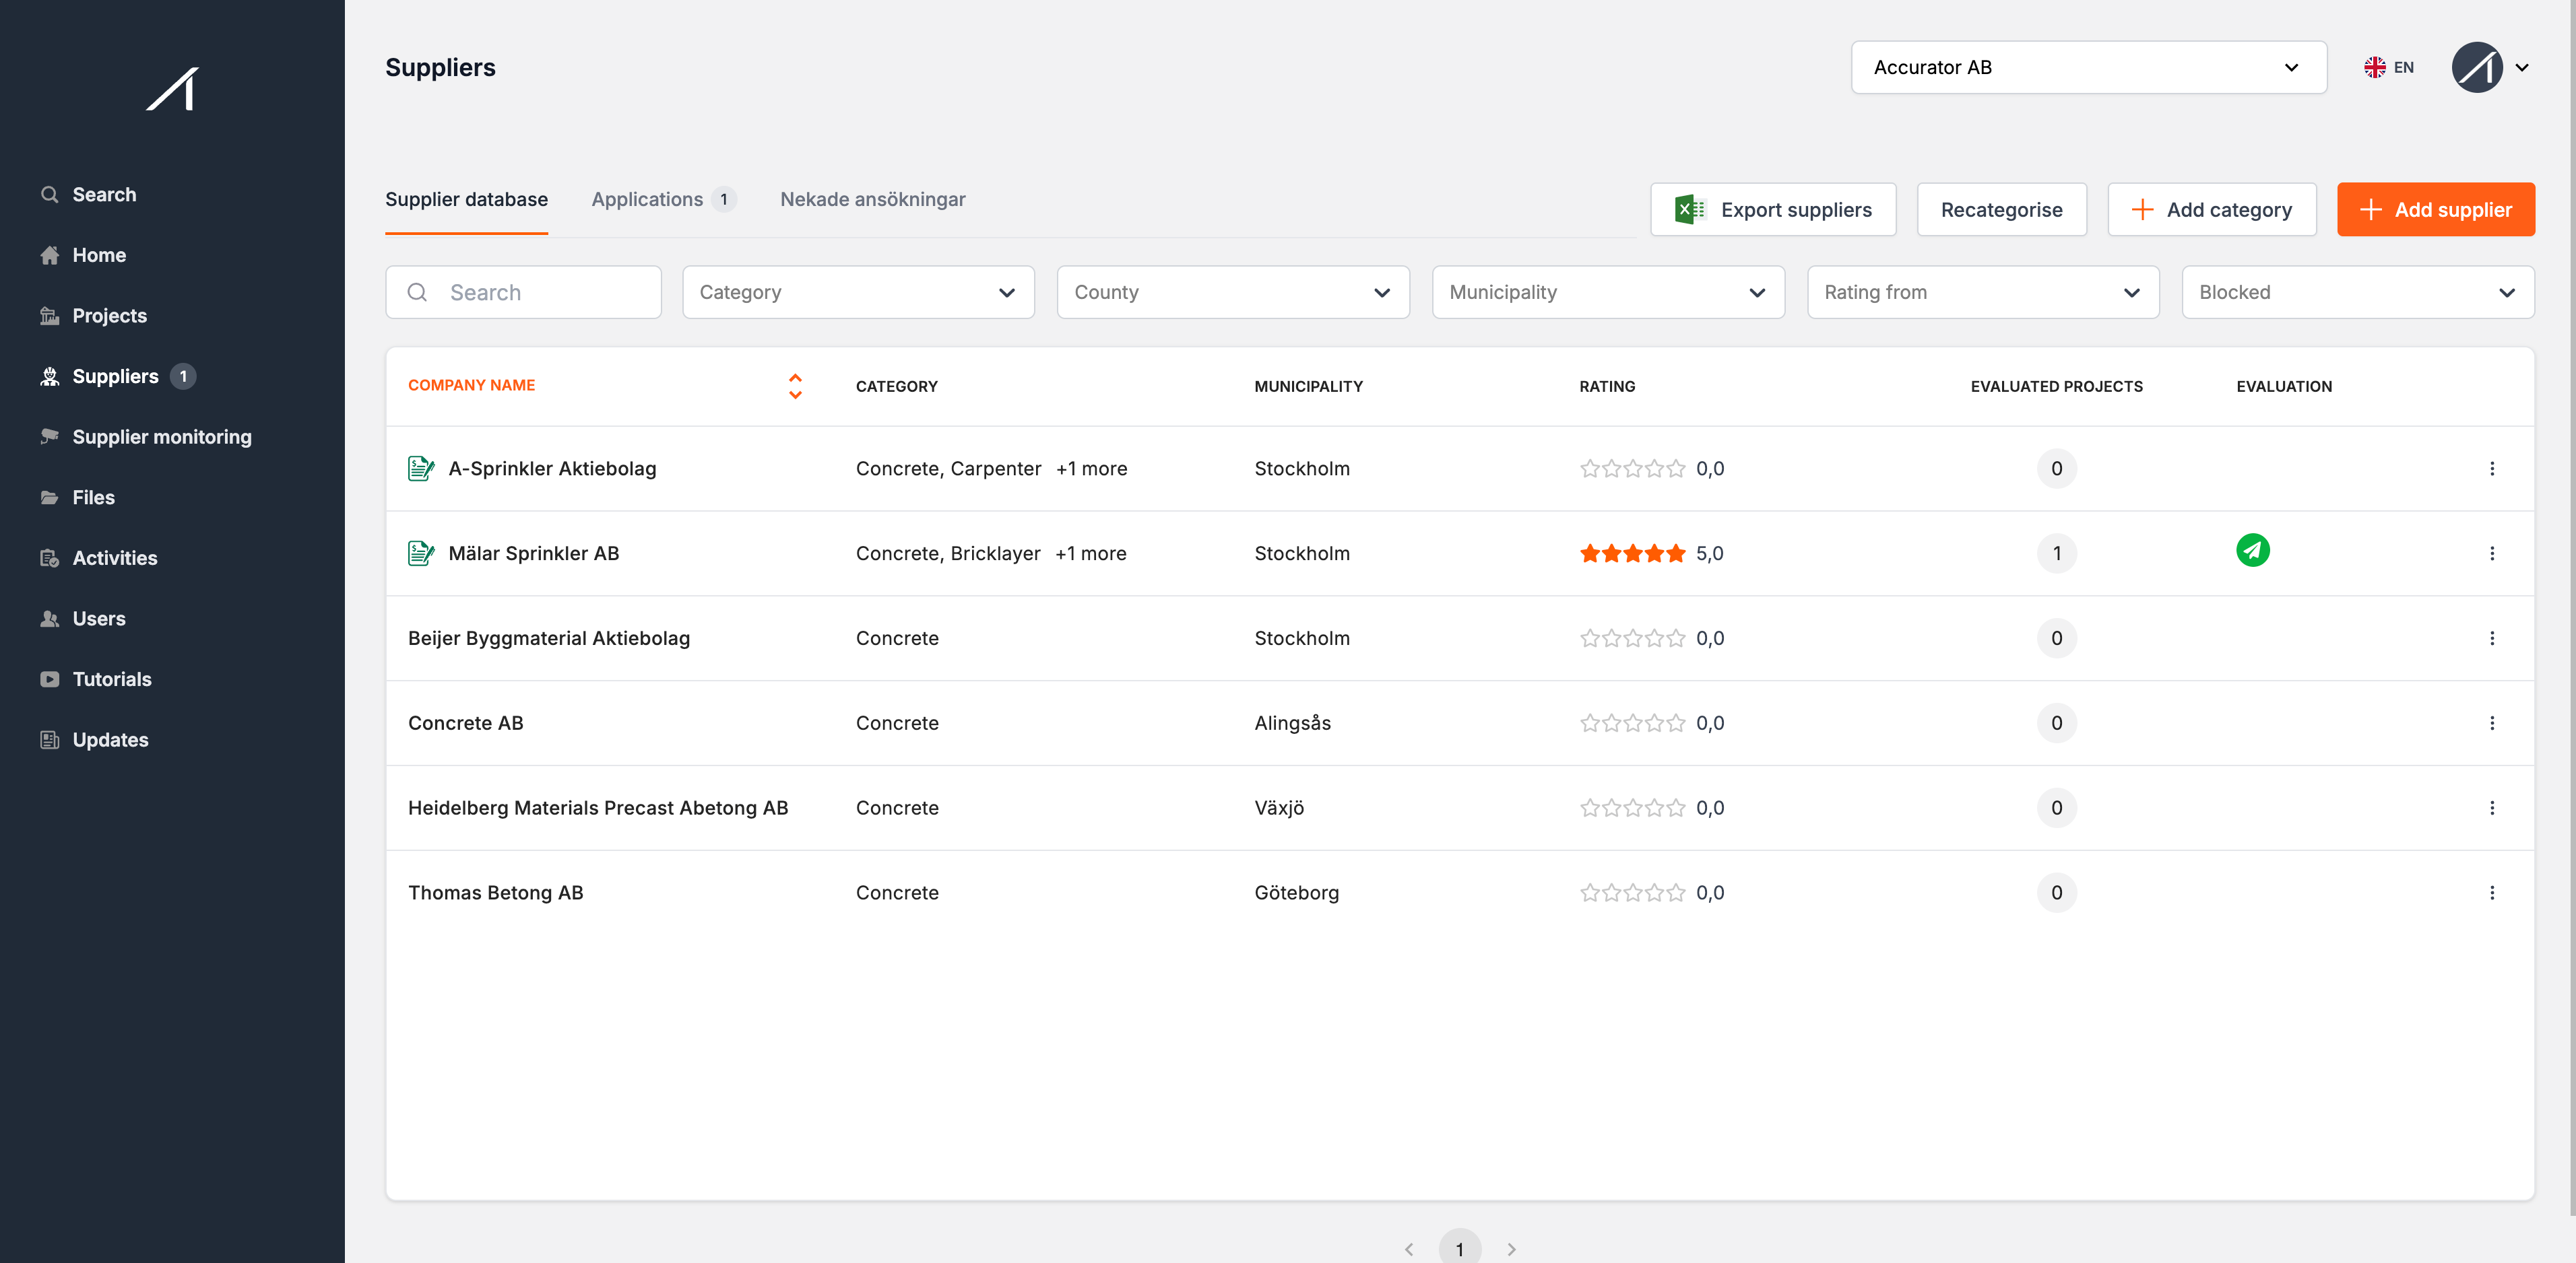Open Concrete AB supplier

click(x=465, y=724)
